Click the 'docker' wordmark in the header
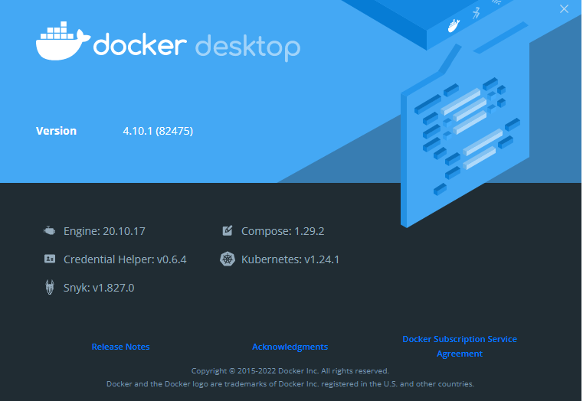This screenshot has height=401, width=583. pos(139,44)
